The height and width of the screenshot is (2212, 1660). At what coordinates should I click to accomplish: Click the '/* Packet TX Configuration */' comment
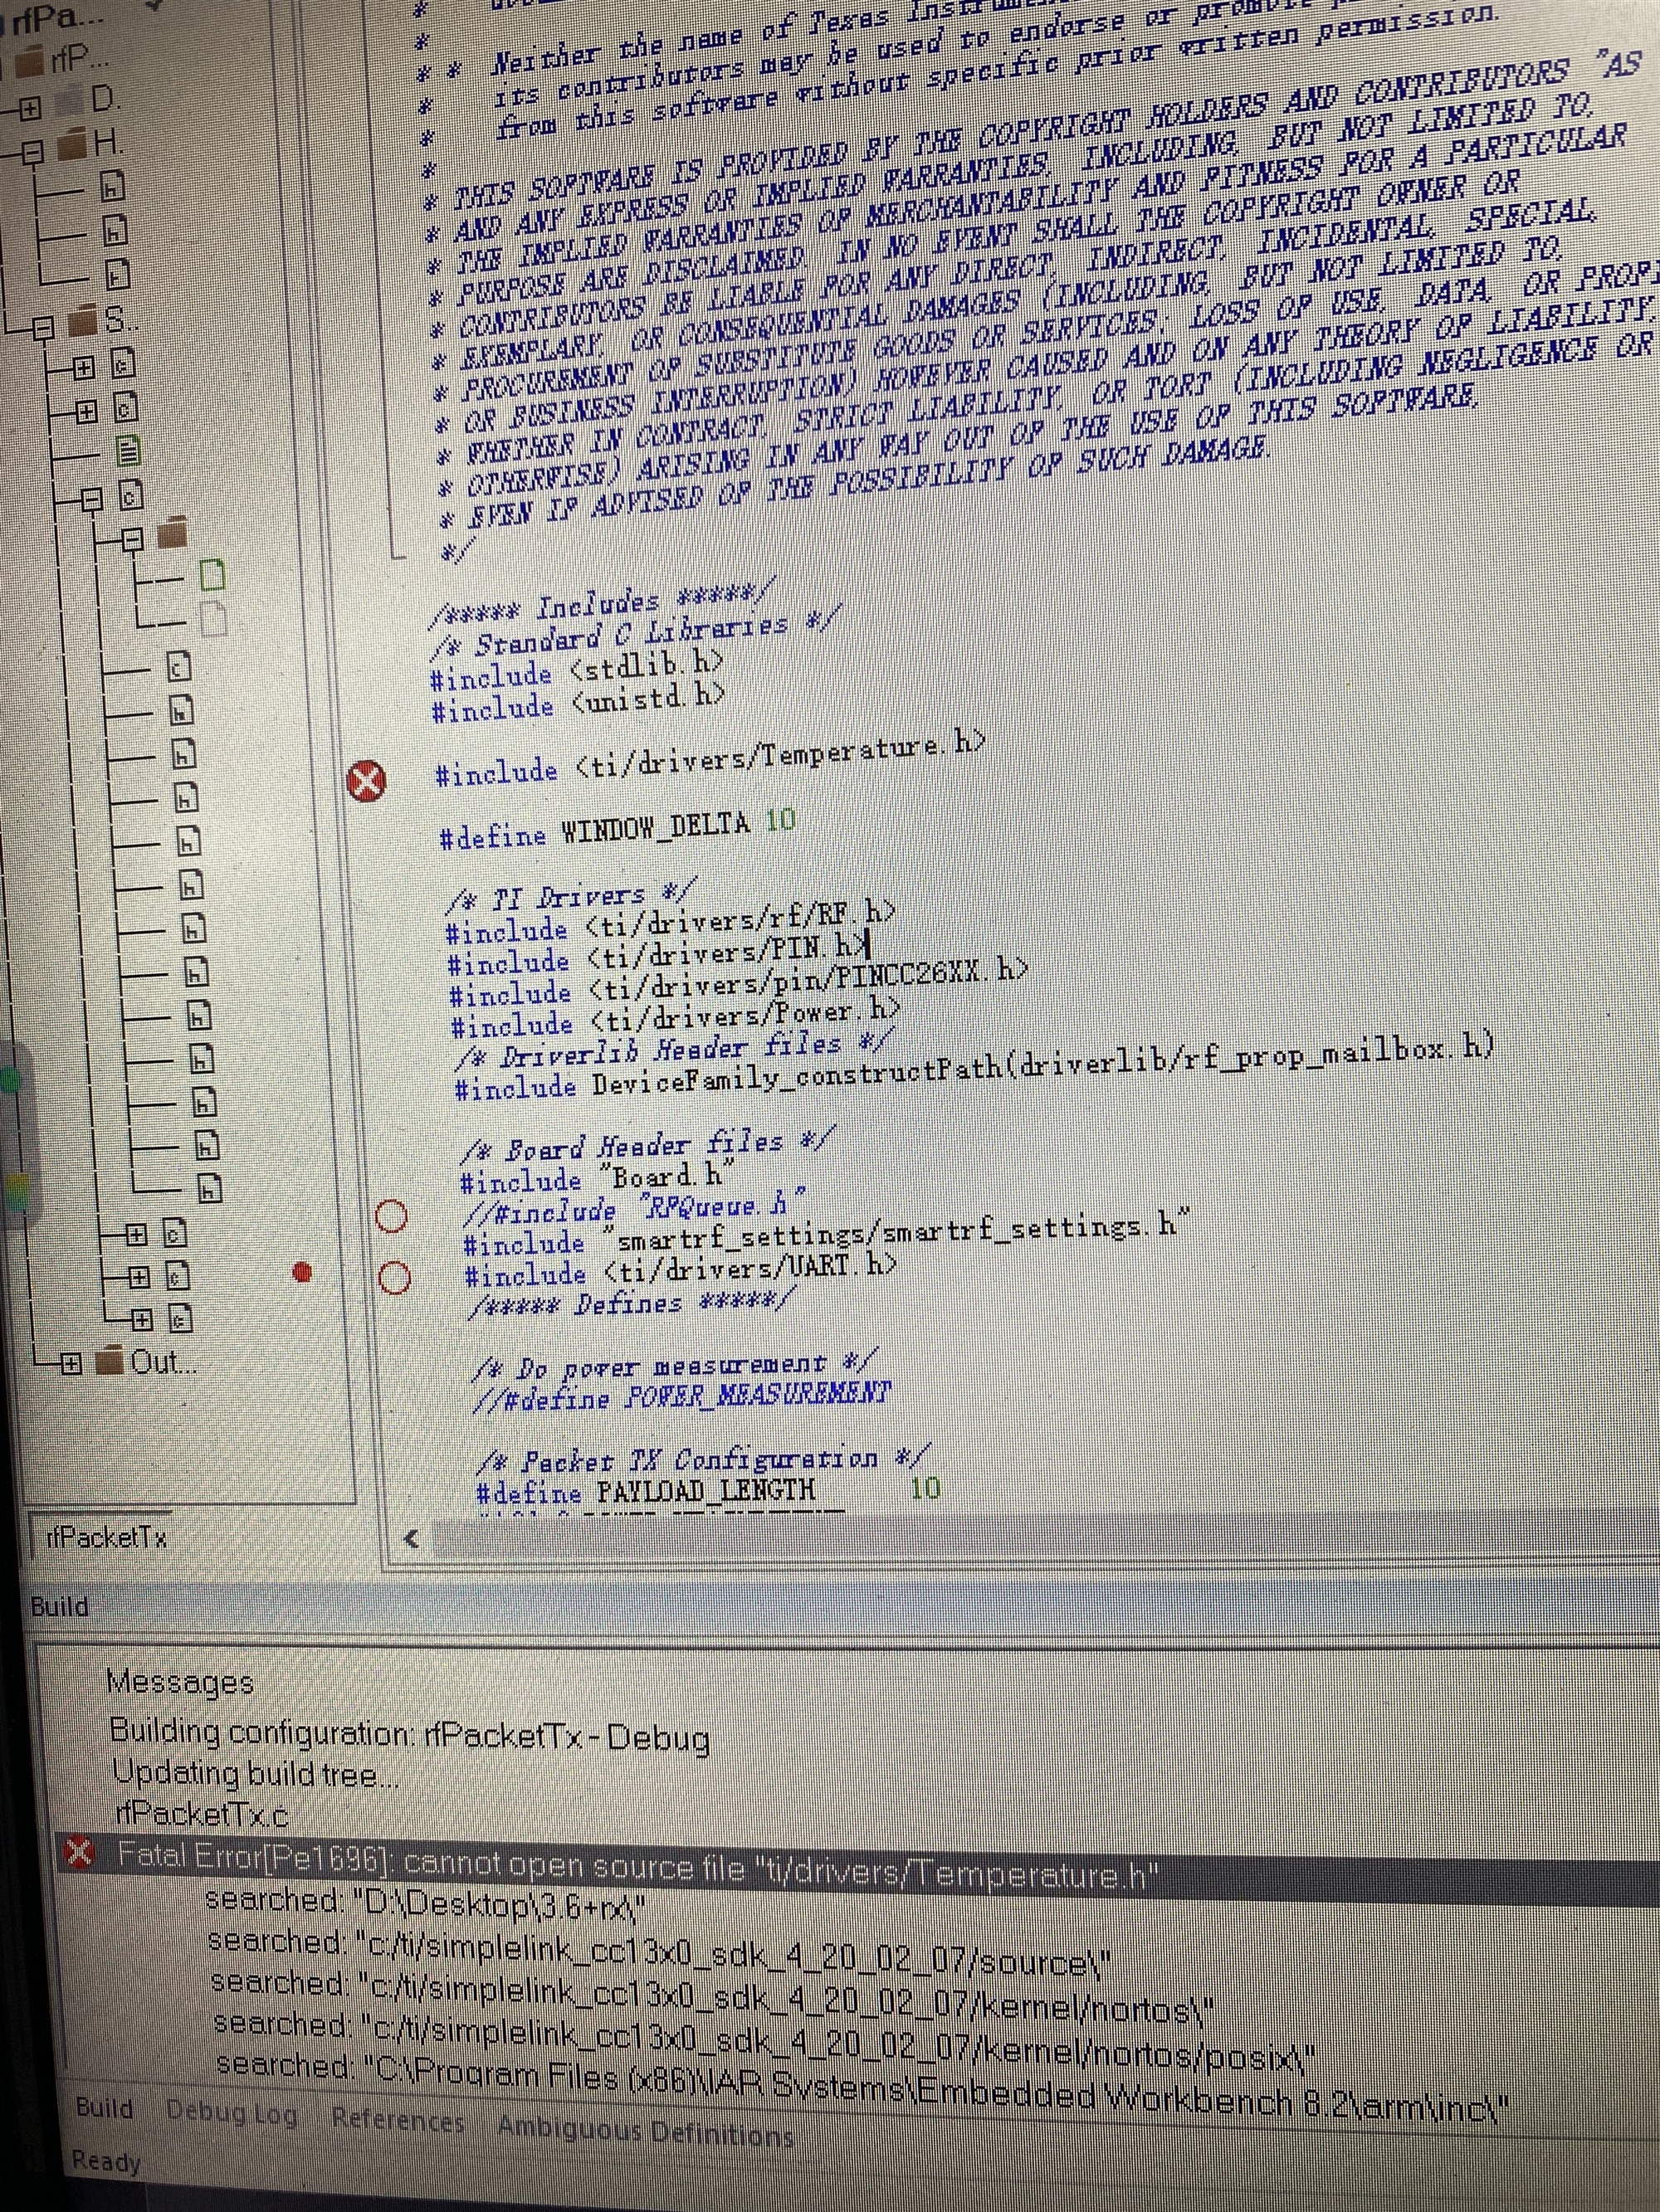[705, 1460]
